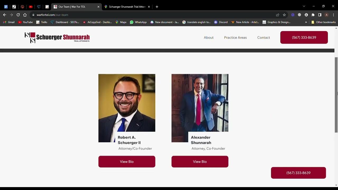The height and width of the screenshot is (190, 338).
Task: View Bio for Alexander Shunnarah
Action: coord(200,161)
